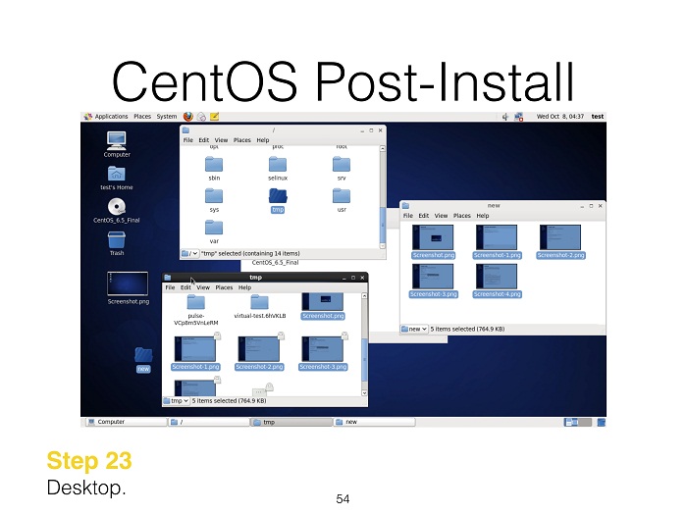The image size is (687, 515).
Task: Open Places menu in the tmp window
Action: [x=224, y=287]
